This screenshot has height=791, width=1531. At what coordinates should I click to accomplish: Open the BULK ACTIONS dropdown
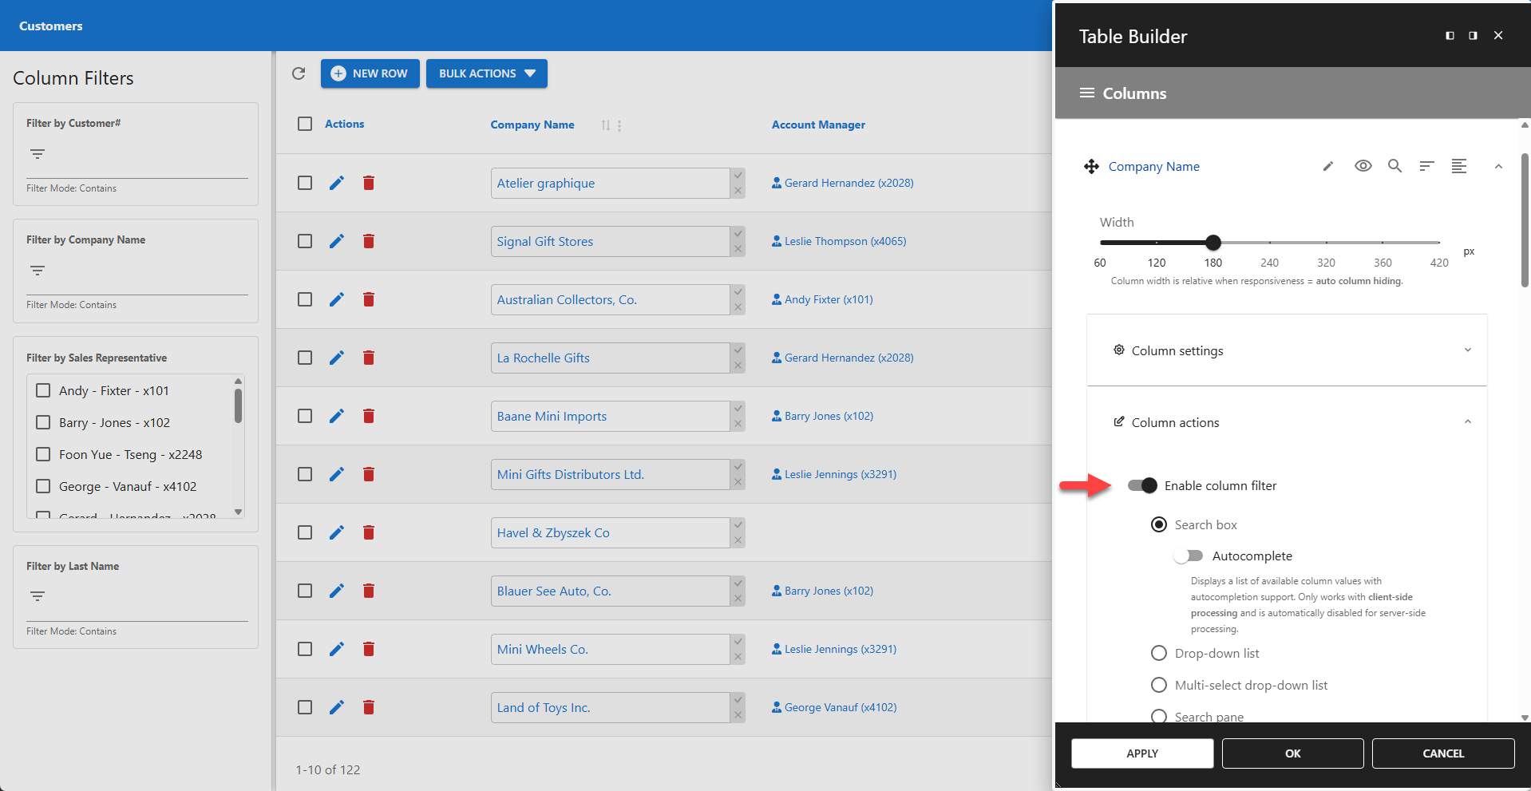click(x=486, y=73)
